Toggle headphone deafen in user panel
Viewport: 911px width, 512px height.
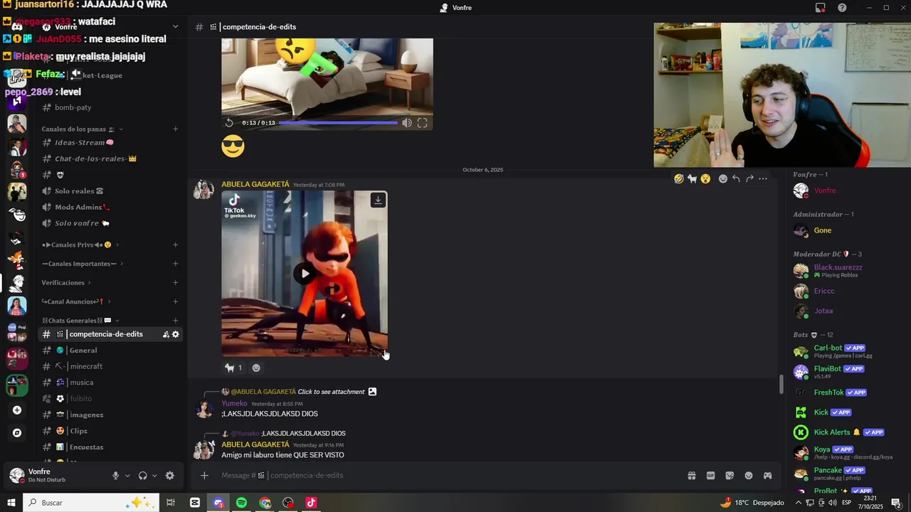point(142,476)
